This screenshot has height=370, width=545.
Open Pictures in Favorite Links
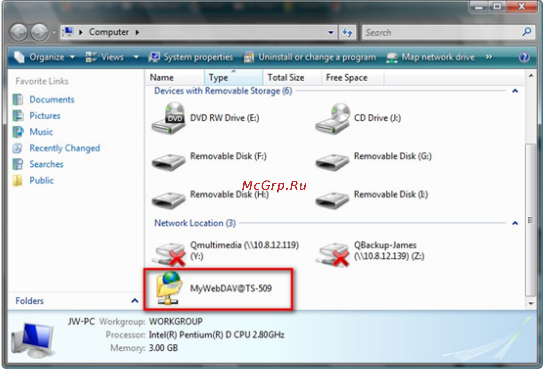(45, 116)
